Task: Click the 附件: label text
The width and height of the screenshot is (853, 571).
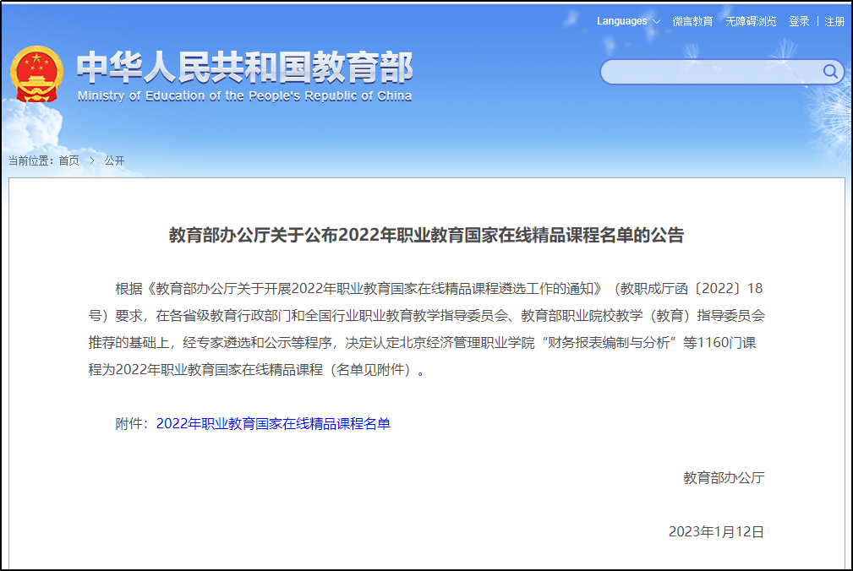Action: [x=134, y=424]
